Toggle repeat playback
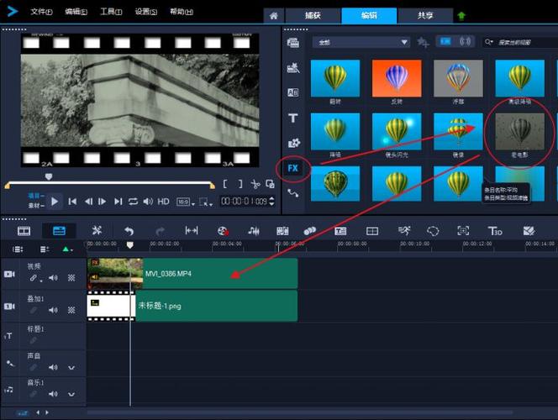This screenshot has height=420, width=558. coord(133,202)
